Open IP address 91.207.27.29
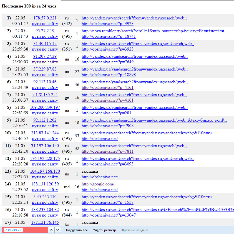 click(45, 56)
